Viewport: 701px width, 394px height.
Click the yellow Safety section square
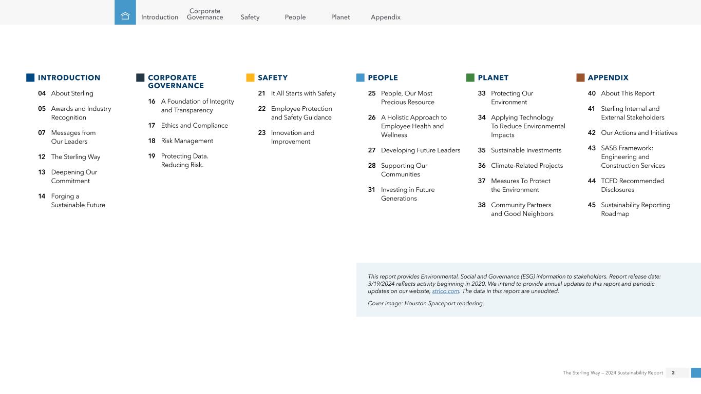(250, 77)
